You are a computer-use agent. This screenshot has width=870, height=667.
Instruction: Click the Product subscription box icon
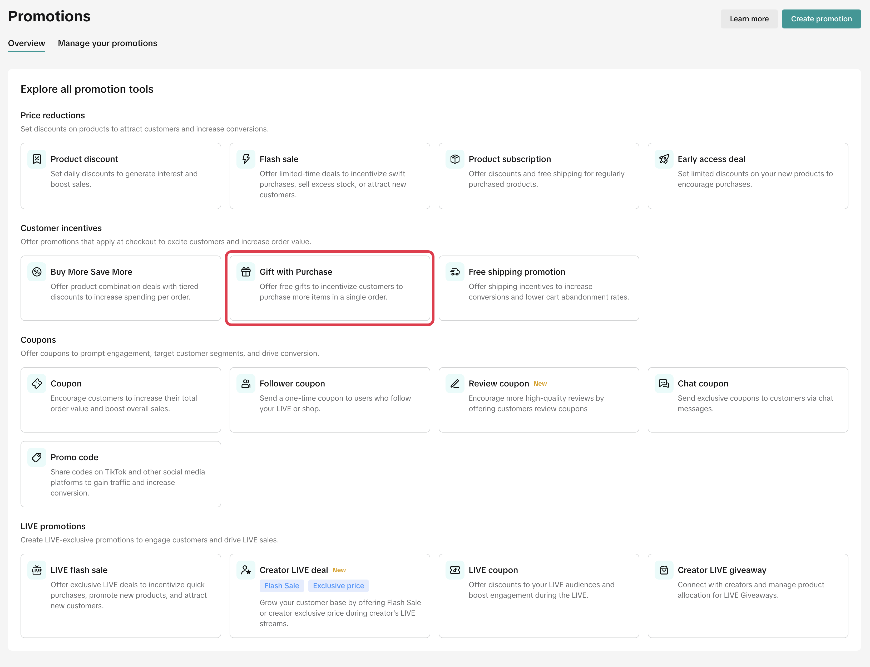pyautogui.click(x=455, y=159)
